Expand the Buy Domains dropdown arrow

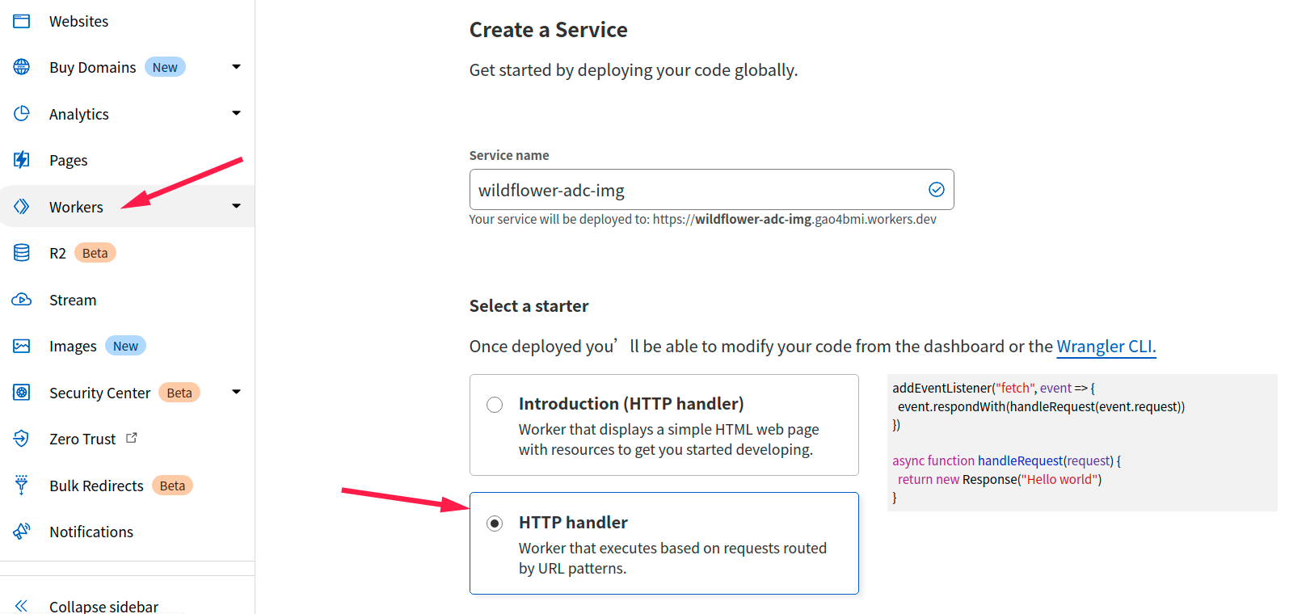coord(236,67)
